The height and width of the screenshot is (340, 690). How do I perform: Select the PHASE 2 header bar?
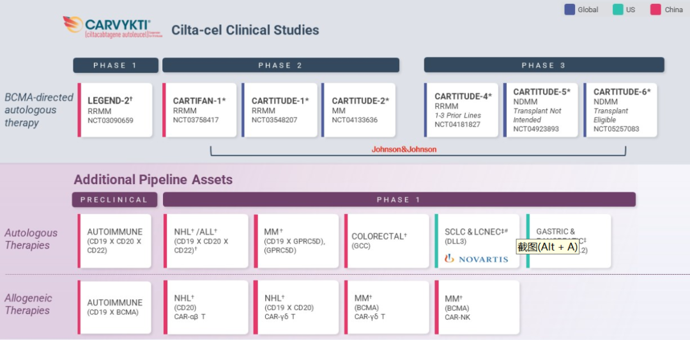280,65
